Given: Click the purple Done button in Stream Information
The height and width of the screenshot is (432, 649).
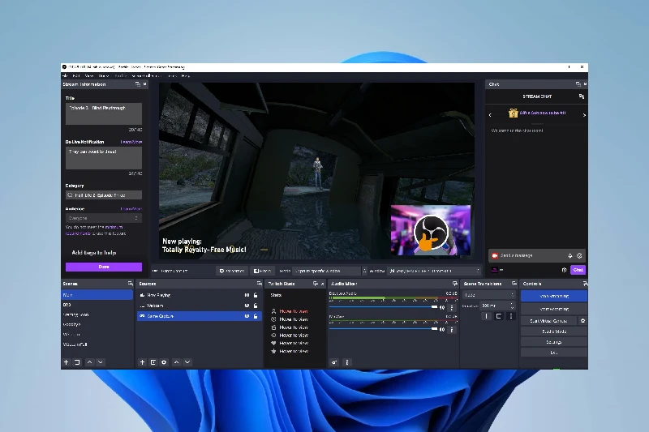Looking at the screenshot, I should click(x=104, y=267).
